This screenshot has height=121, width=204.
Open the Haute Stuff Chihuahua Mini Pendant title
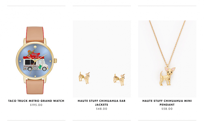[167, 103]
